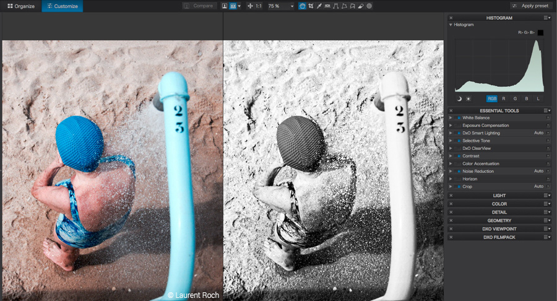This screenshot has height=301, width=557.
Task: Activate the rectangle perspective tool
Action: coord(344,6)
